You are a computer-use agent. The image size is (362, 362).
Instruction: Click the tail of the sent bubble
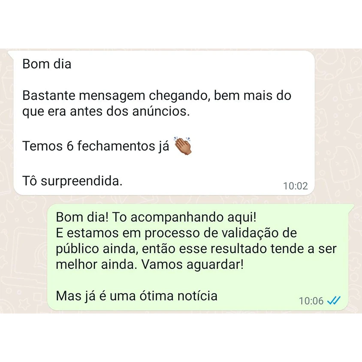[x=351, y=207]
